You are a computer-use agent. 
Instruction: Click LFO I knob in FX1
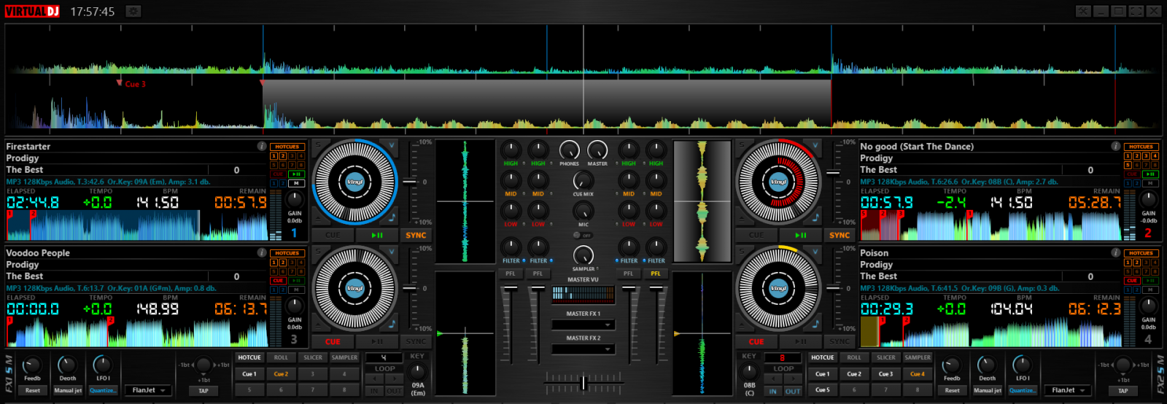click(103, 365)
